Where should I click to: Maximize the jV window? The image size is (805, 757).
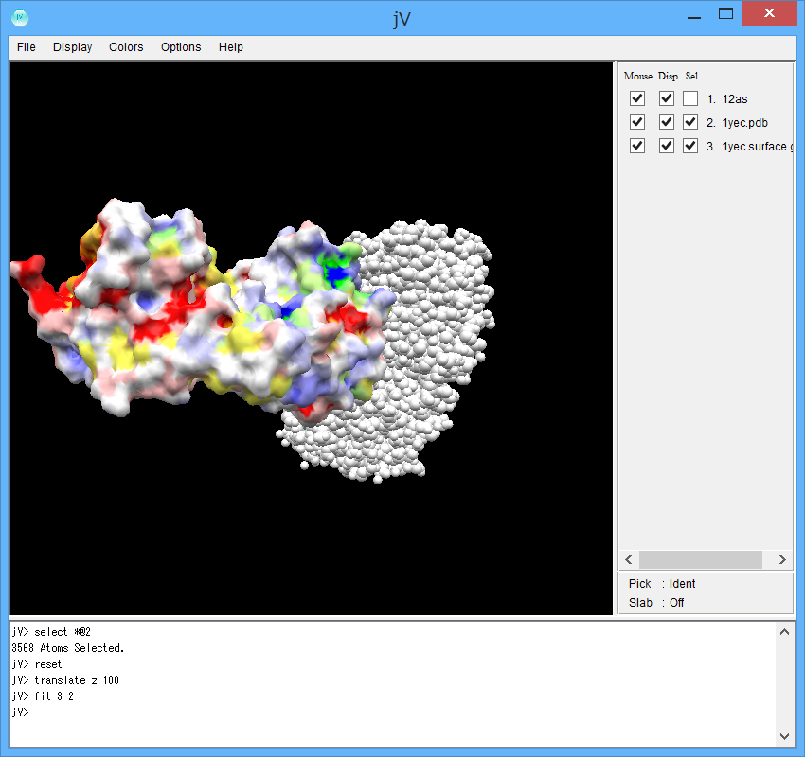725,14
